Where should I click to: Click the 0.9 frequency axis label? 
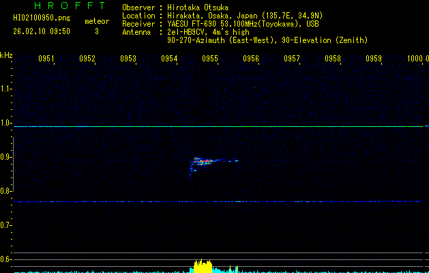point(6,157)
